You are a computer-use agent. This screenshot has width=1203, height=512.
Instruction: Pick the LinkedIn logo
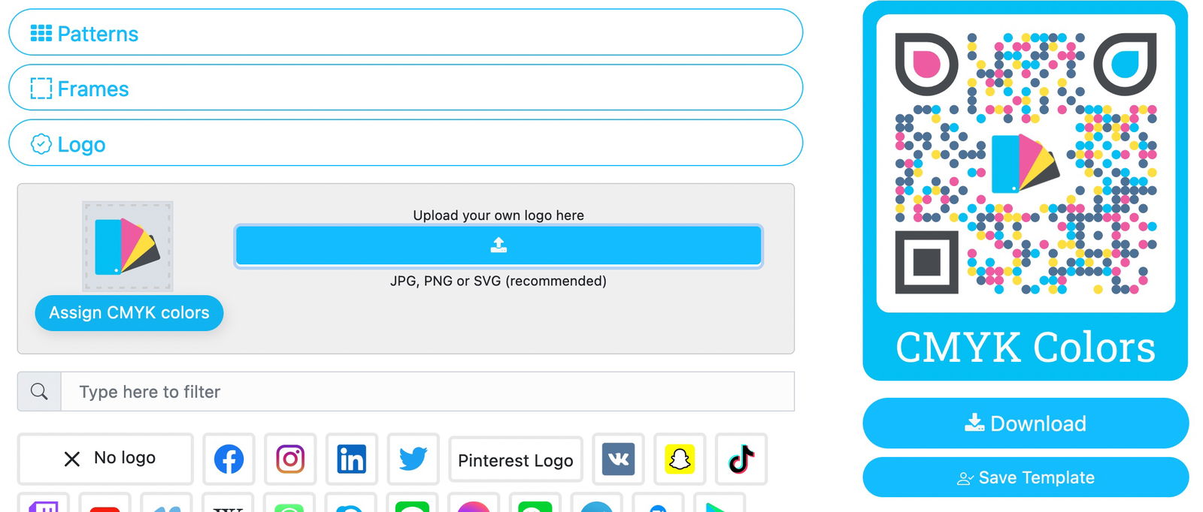click(x=352, y=459)
